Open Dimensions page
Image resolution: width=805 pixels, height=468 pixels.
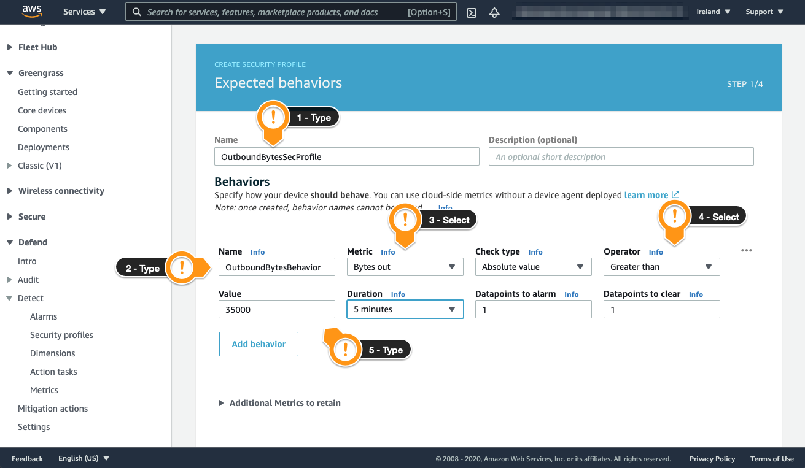(53, 353)
